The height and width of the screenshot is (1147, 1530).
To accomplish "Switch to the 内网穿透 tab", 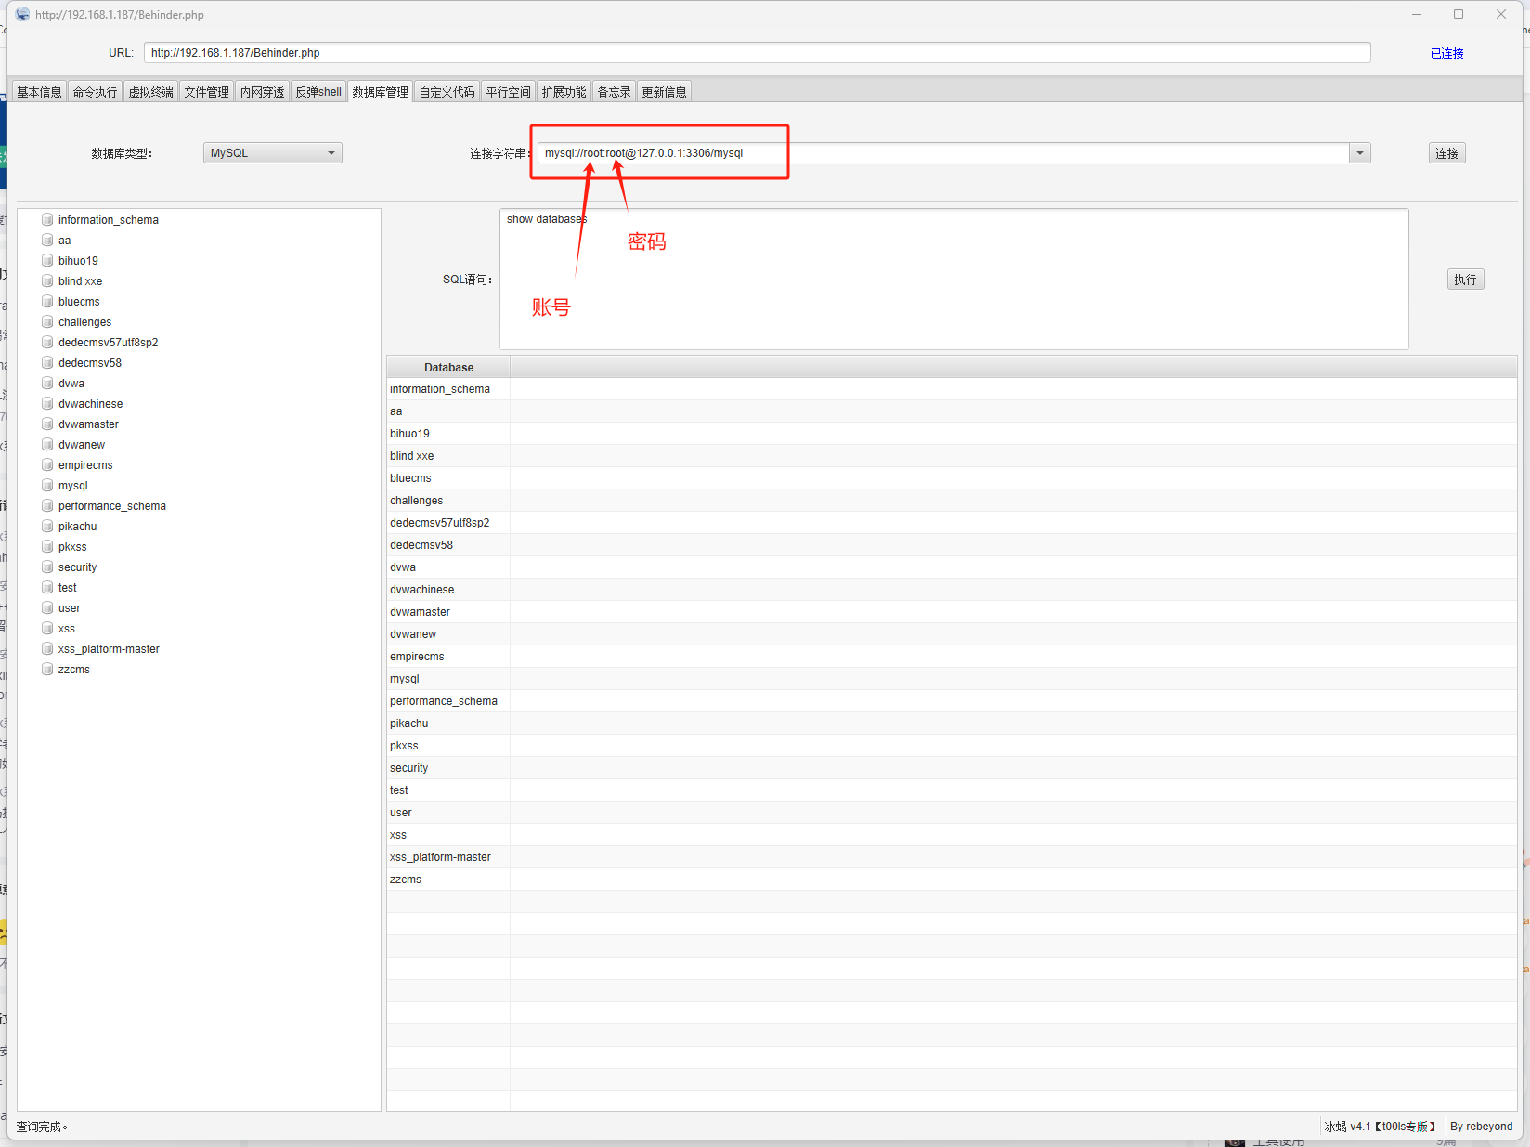I will click(x=262, y=92).
